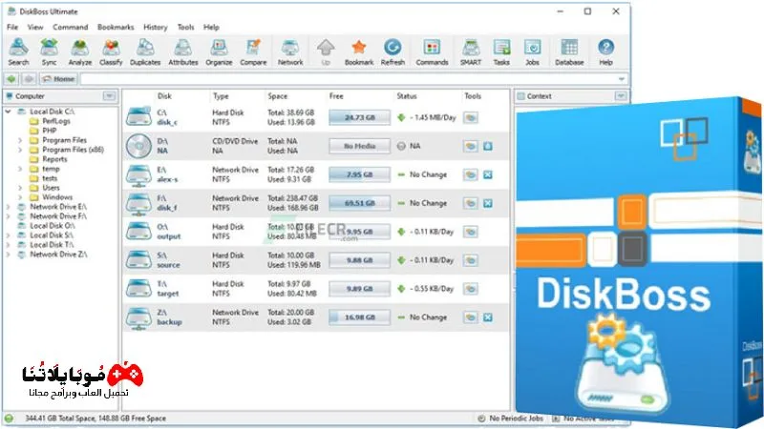
Task: Launch the Sync tool
Action: pyautogui.click(x=50, y=52)
